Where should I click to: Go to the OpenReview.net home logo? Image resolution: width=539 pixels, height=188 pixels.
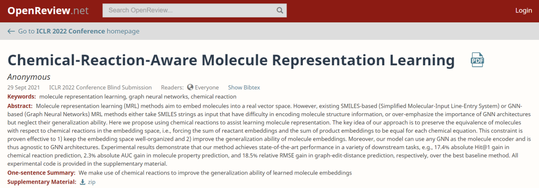(x=48, y=10)
